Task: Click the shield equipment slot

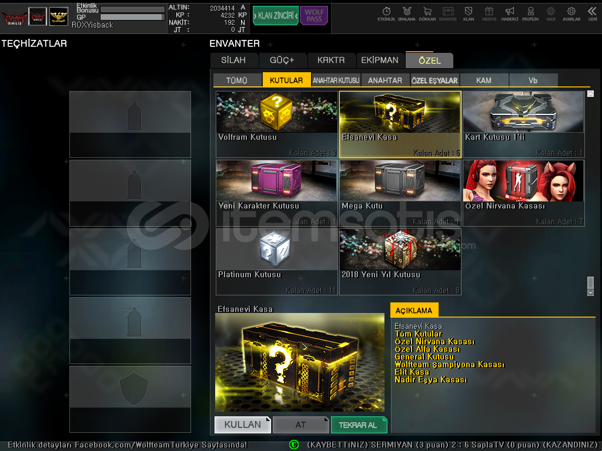Action: tap(130, 399)
